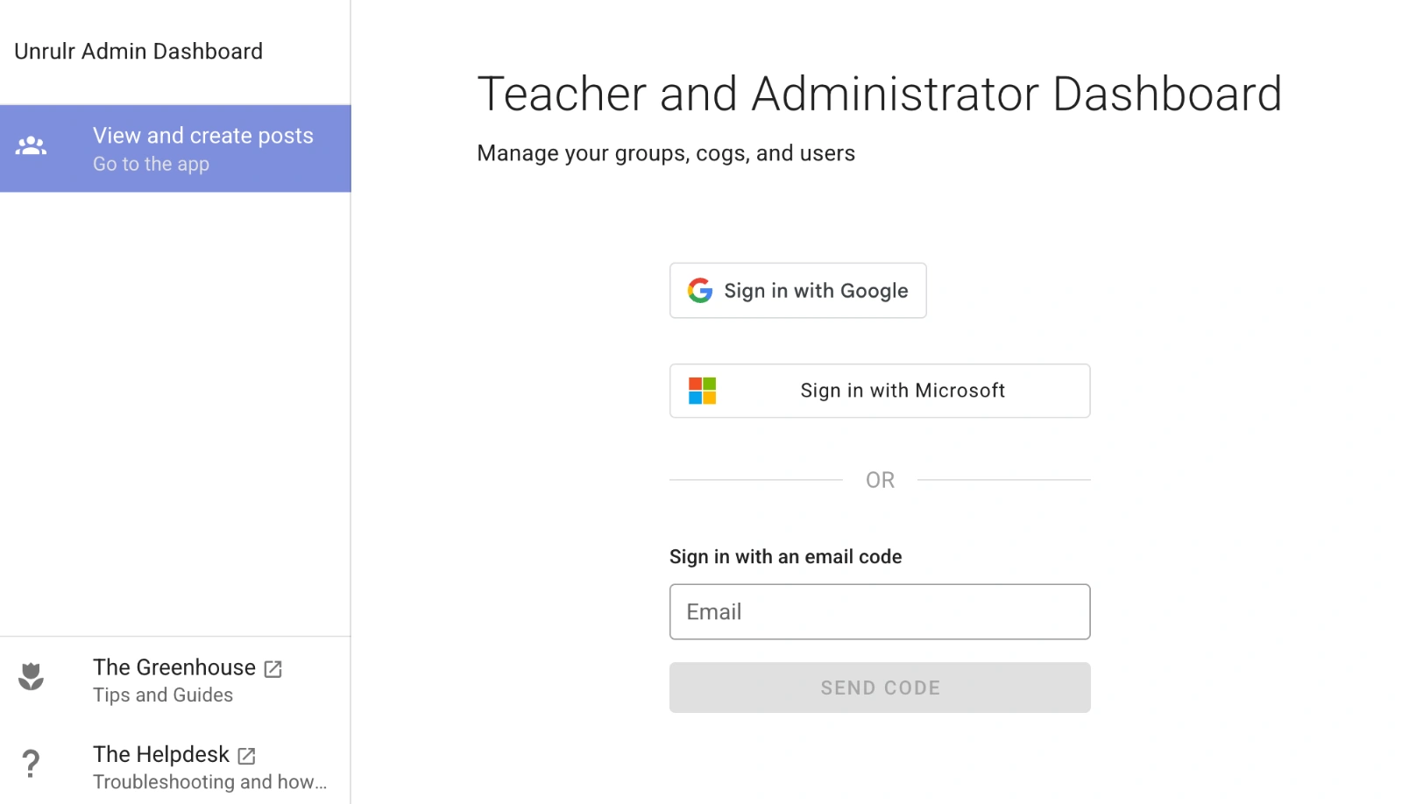1402x804 pixels.
Task: Click the group/people icon in the sidebar
Action: coord(31,145)
